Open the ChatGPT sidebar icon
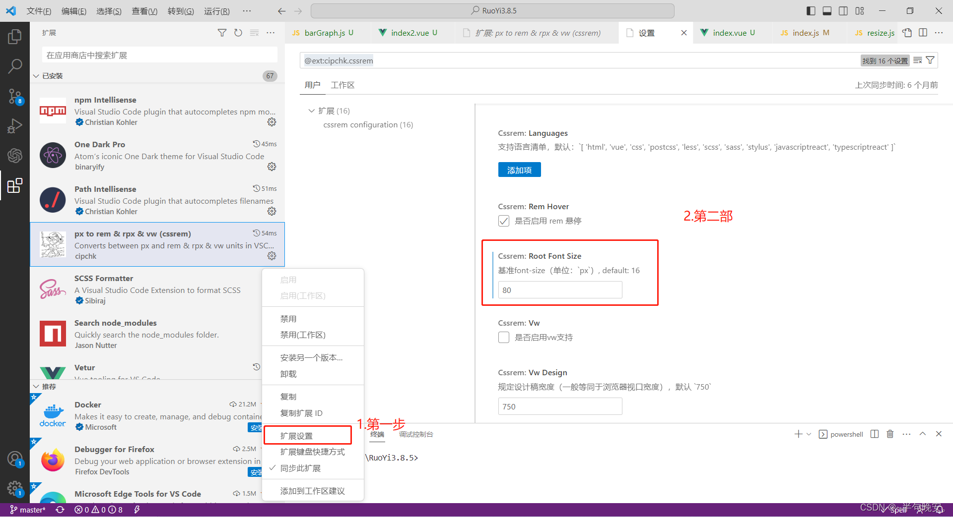The image size is (953, 517). 15,156
